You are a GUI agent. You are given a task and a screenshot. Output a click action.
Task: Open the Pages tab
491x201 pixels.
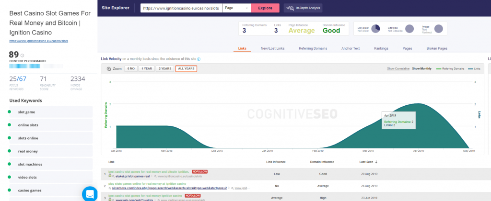tap(408, 48)
